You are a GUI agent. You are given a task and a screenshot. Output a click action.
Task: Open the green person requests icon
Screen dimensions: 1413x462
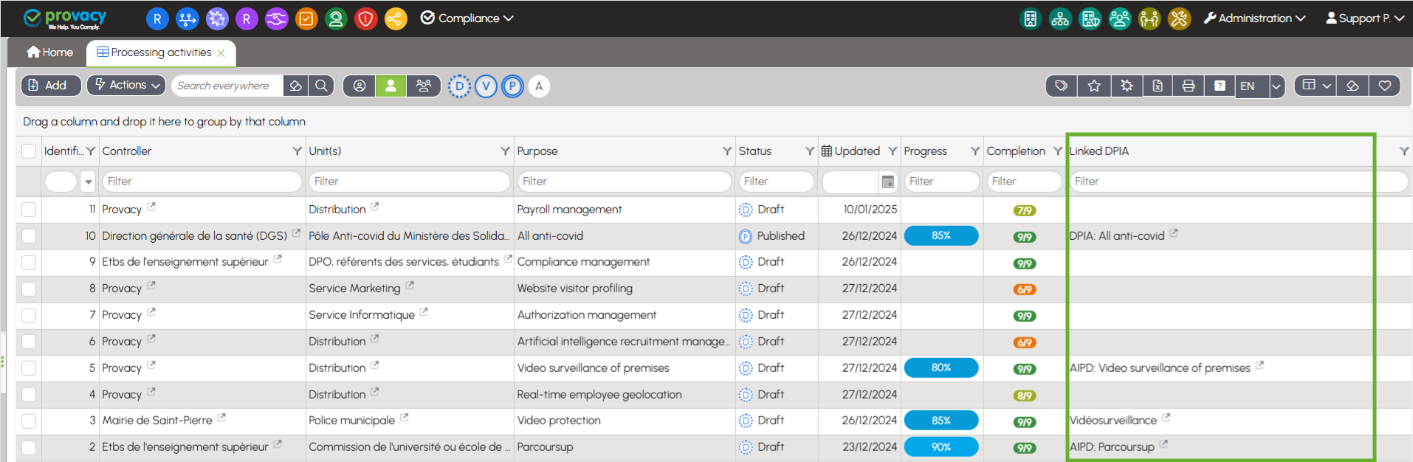coord(336,18)
